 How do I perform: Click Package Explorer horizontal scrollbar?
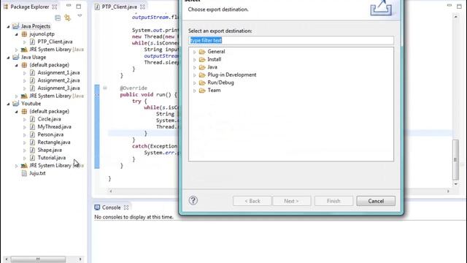pos(38,259)
